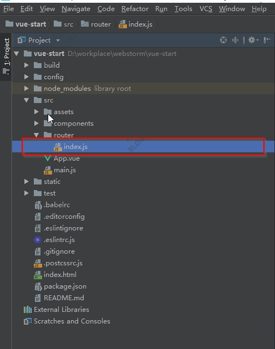This screenshot has height=349, width=275.
Task: Select App.vue with the Vue icon
Action: tap(62, 158)
